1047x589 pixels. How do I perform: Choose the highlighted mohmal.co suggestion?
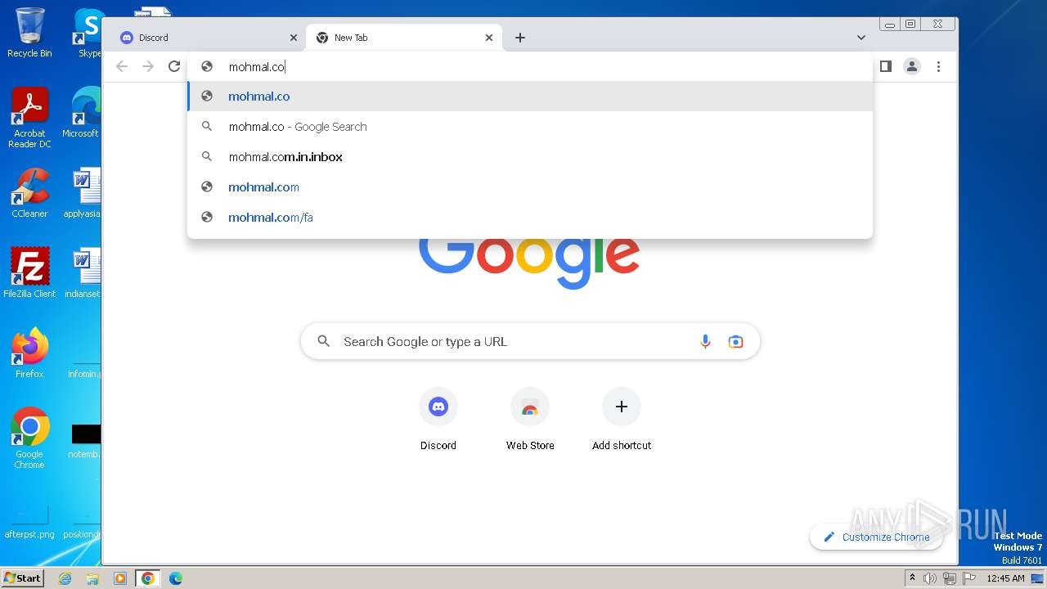530,97
